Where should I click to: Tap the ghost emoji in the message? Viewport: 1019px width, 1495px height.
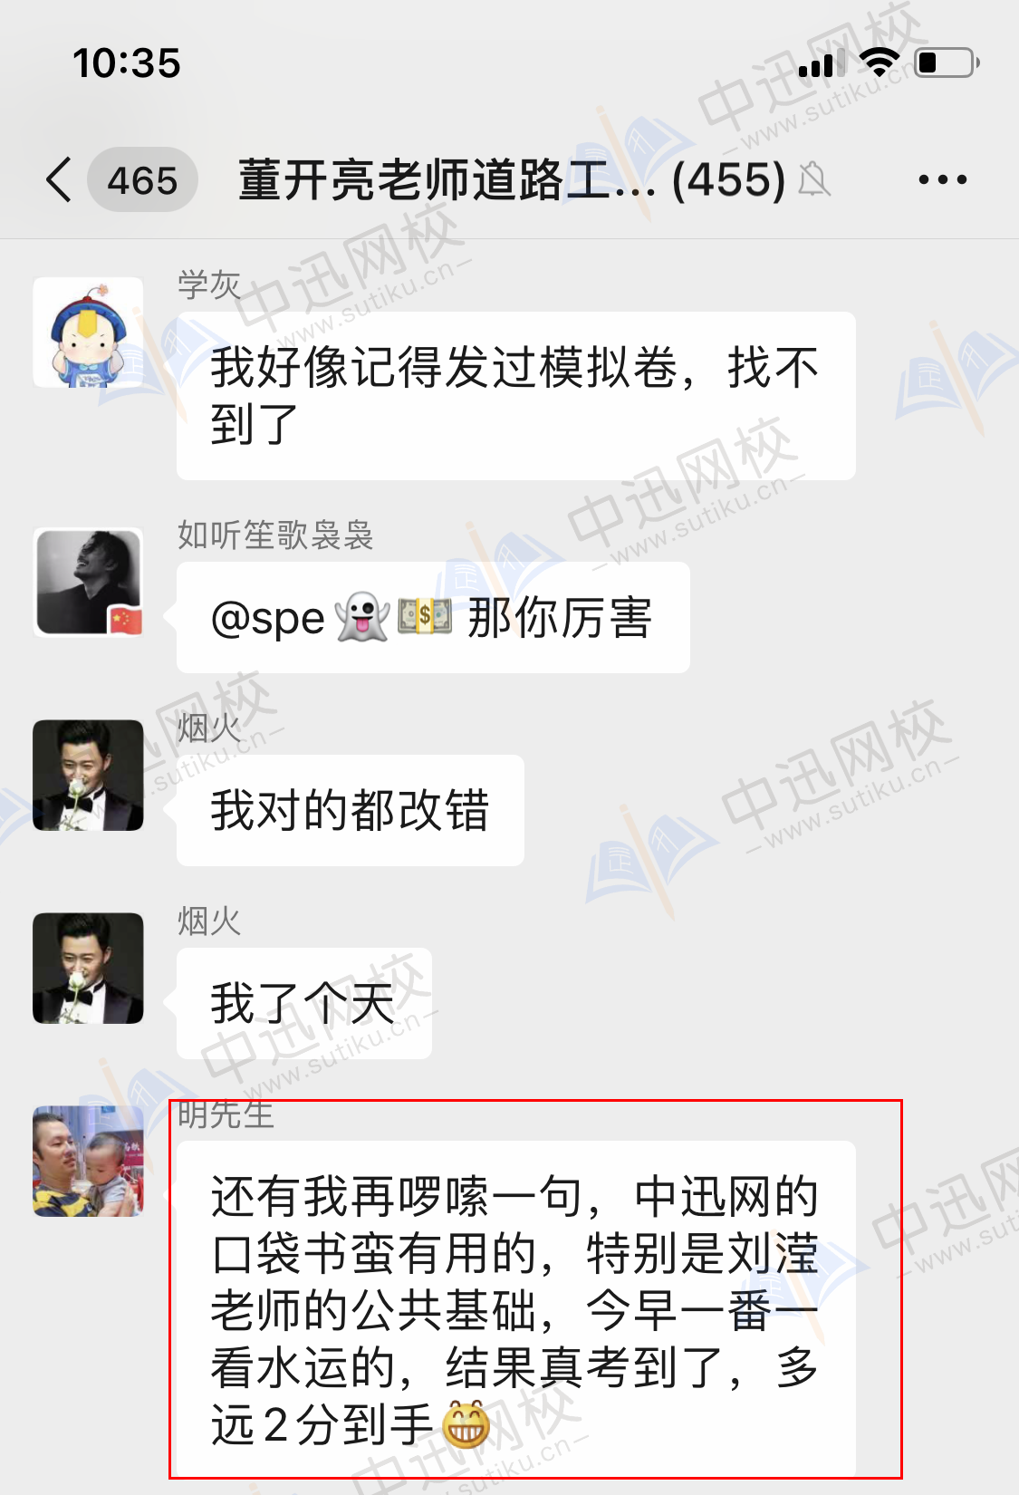click(x=361, y=618)
